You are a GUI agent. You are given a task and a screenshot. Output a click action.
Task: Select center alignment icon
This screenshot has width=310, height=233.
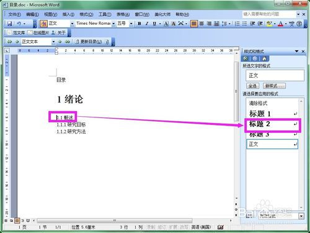[x=201, y=24]
